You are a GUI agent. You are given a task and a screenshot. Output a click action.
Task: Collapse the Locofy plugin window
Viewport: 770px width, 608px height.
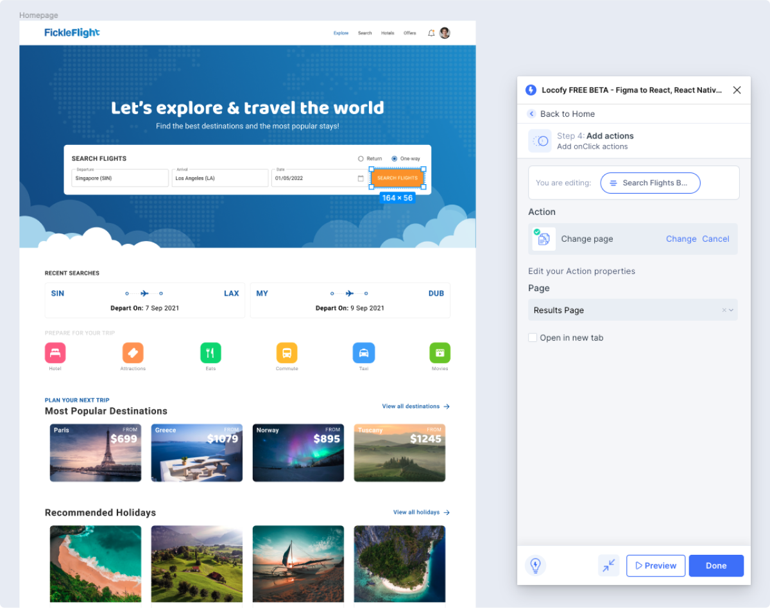click(x=608, y=565)
